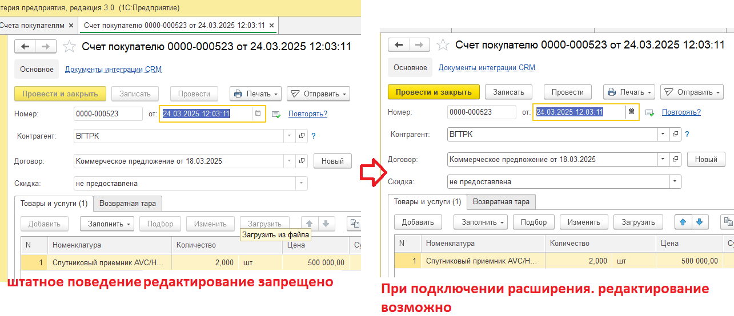Star the right invoice as favorite
Viewport: 734px width, 316px height.
[442, 45]
